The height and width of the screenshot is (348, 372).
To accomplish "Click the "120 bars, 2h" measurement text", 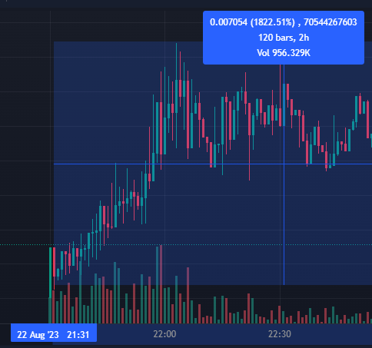I will (x=284, y=38).
